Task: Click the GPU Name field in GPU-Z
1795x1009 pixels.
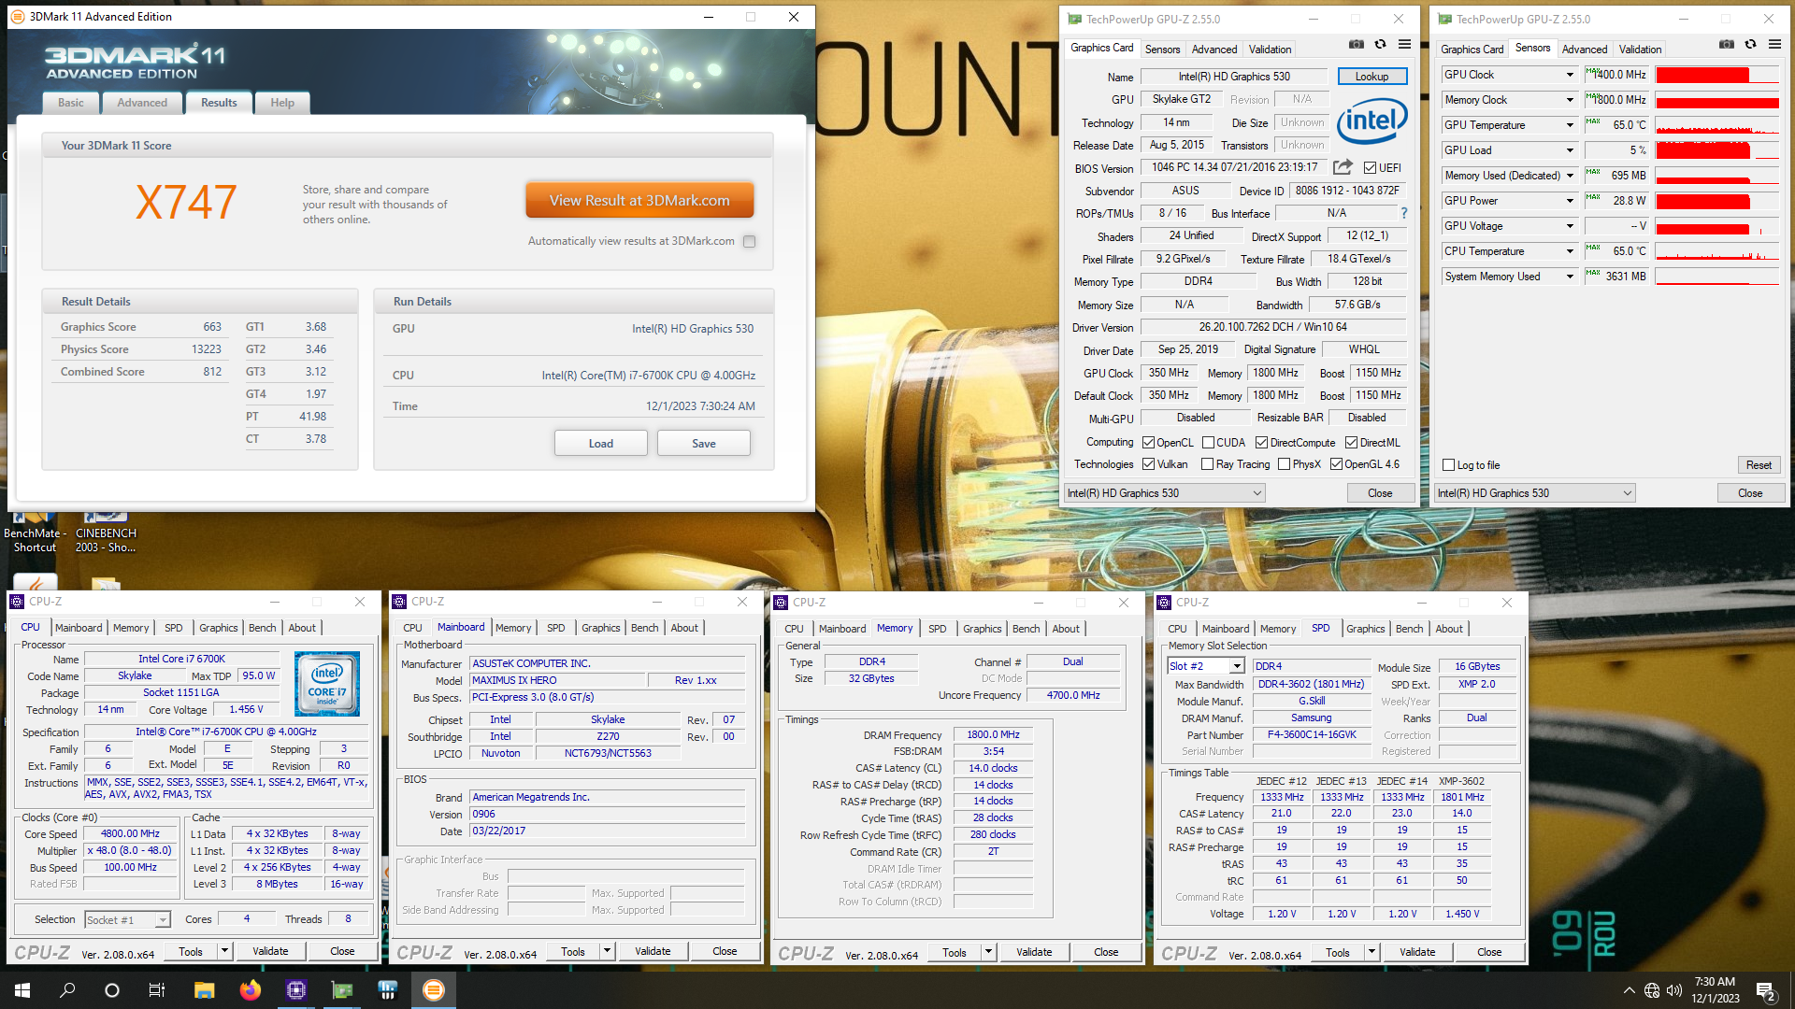Action: 1234,77
